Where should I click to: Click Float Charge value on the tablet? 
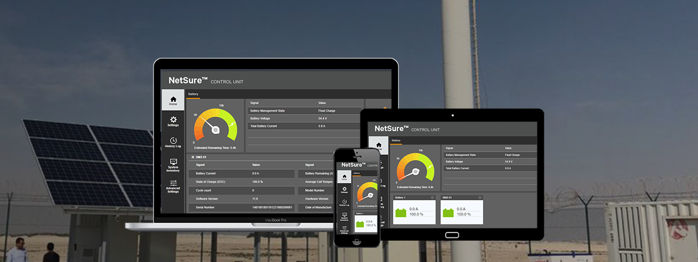[513, 155]
